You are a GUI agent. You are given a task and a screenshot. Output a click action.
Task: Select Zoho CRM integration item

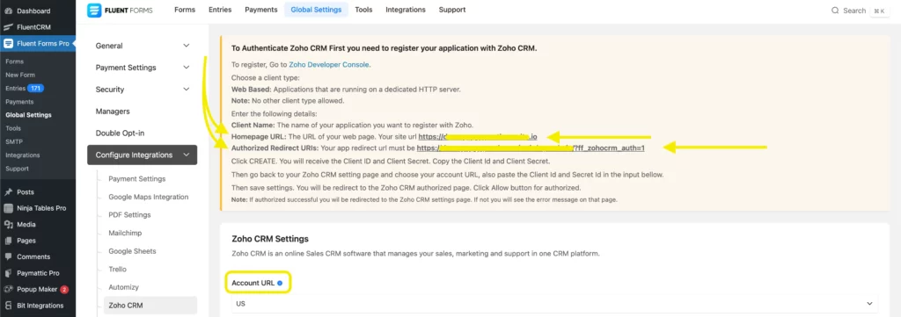tap(150, 306)
